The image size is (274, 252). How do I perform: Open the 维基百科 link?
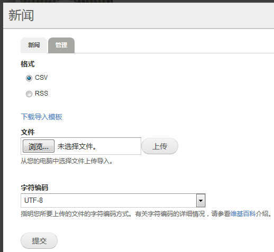tap(243, 214)
